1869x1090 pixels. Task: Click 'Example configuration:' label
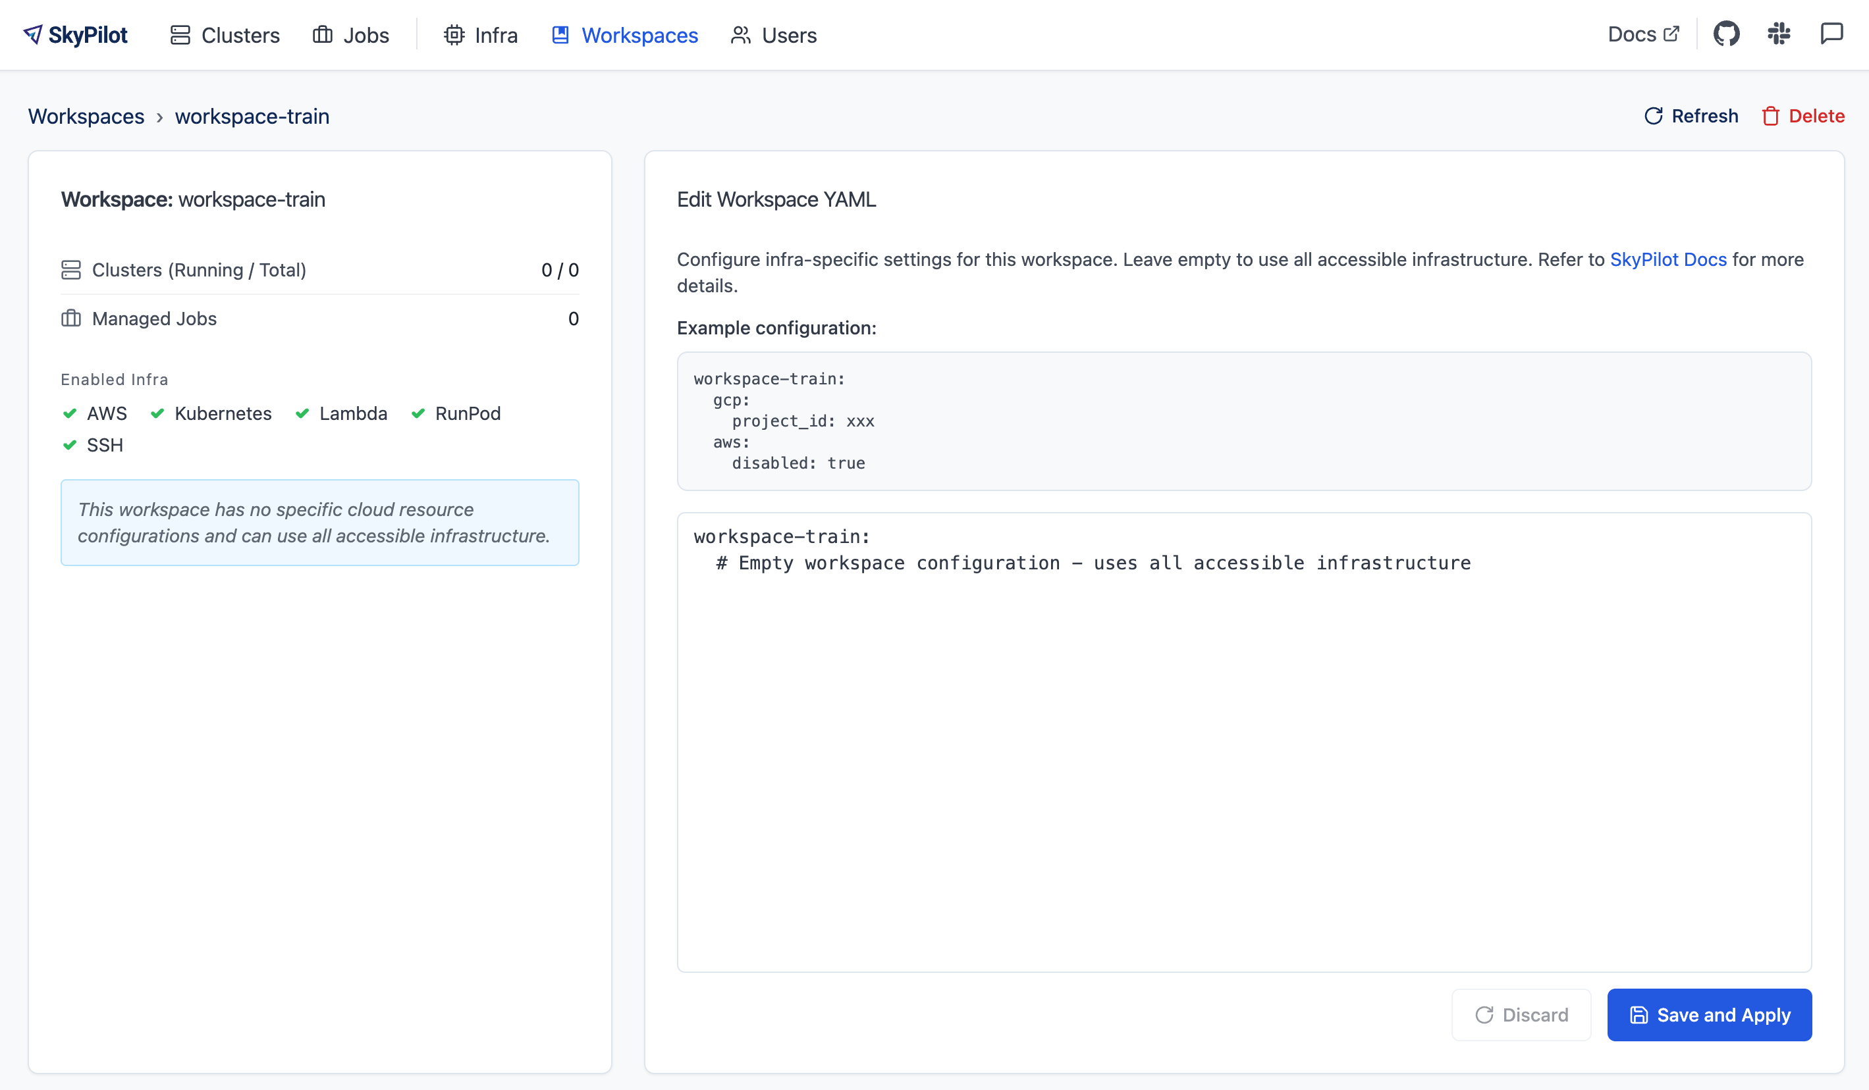(x=776, y=328)
